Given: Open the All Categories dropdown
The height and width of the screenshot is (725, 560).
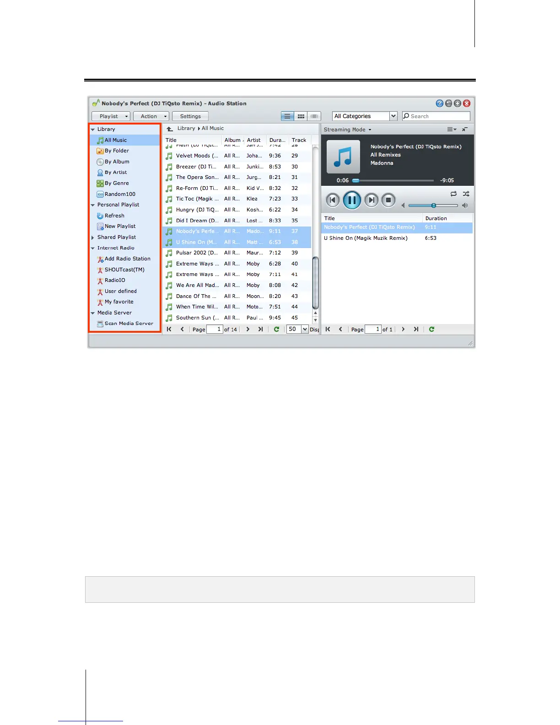Looking at the screenshot, I should pos(365,116).
